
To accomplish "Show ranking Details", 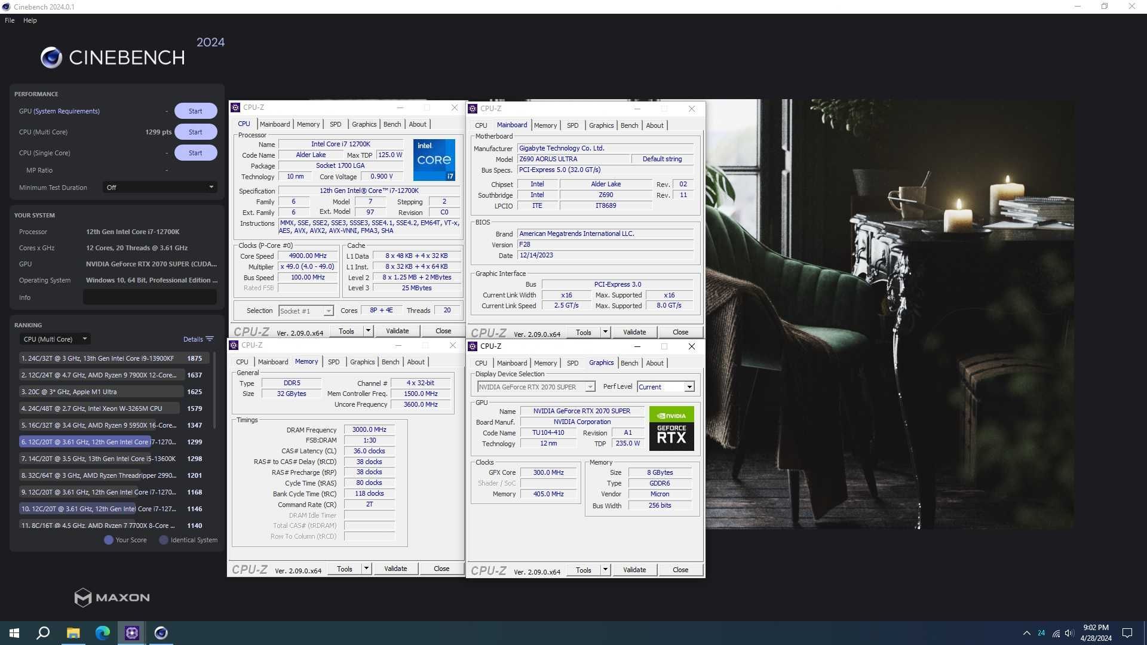I will (x=193, y=339).
